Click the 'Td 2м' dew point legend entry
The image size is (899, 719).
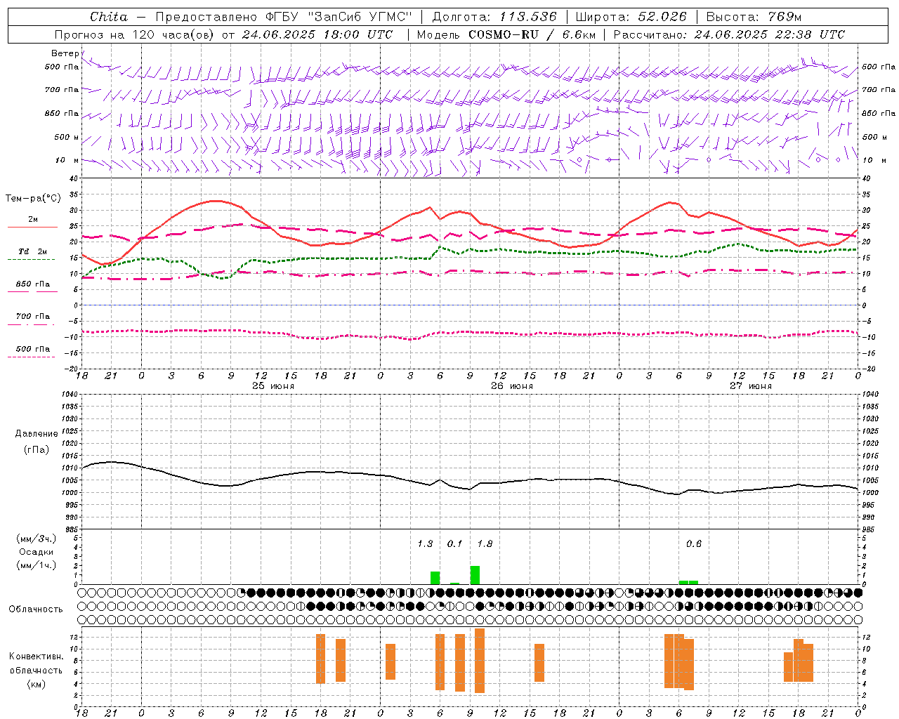[33, 251]
